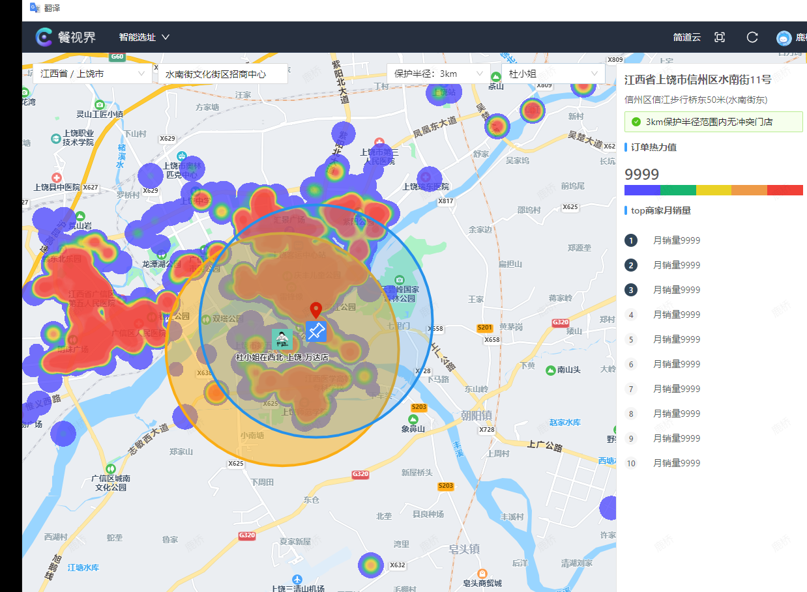Open the user avatar profile icon

click(x=784, y=38)
